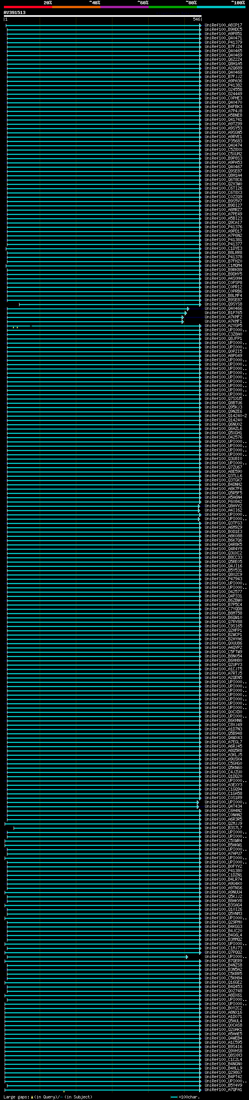Screen dimensions: 249x1100
Task: Select hit label UniRef100_Q6NU02
Action: [223, 424]
